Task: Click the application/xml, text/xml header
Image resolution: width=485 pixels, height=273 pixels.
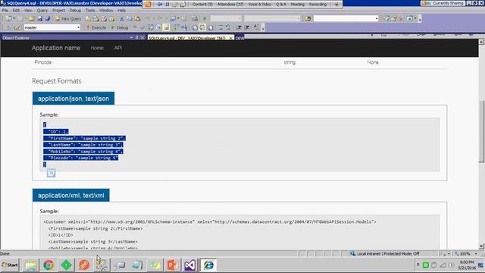Action: pos(70,196)
